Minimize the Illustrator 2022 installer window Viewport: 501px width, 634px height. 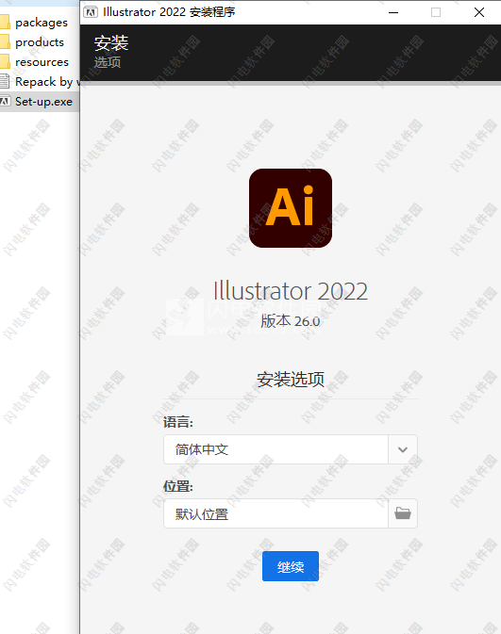[393, 12]
